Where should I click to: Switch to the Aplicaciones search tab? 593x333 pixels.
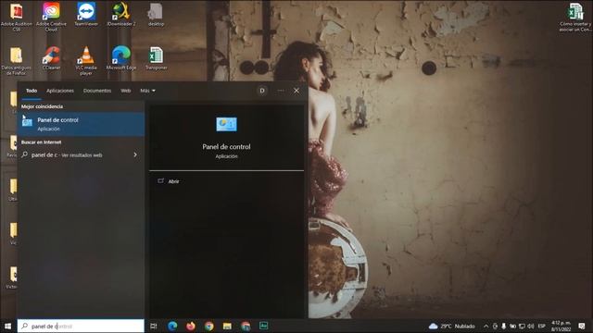[60, 91]
